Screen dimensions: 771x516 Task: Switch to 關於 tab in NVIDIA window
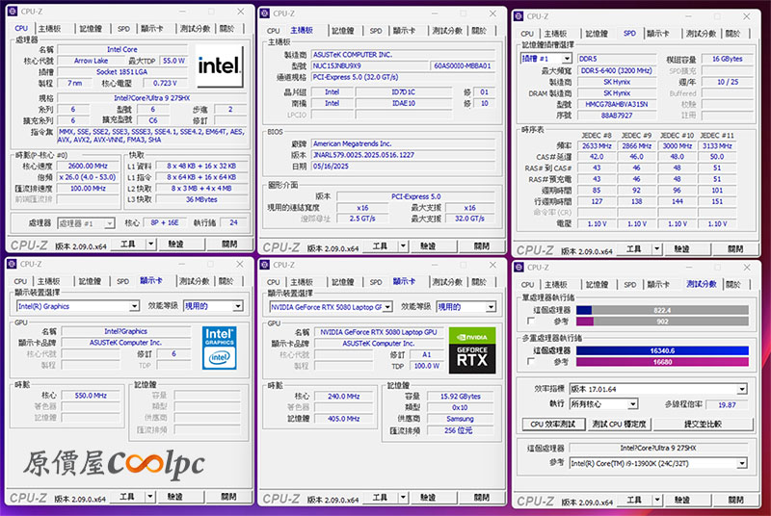click(x=479, y=282)
